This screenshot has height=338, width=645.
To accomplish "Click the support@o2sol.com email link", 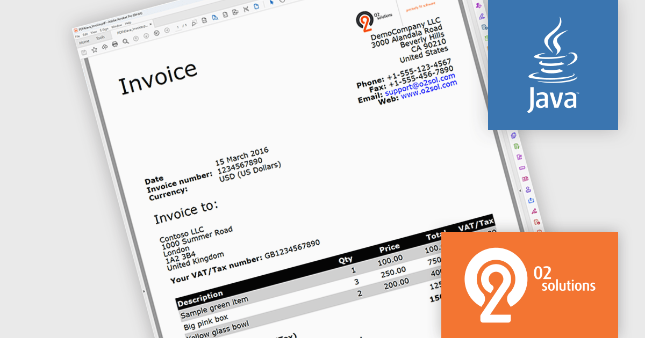I will click(420, 85).
